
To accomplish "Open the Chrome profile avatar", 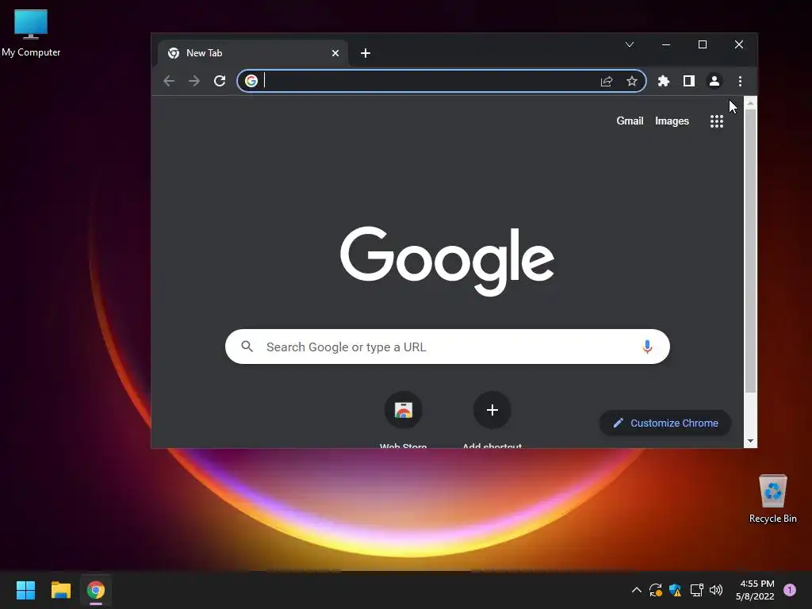I will (x=714, y=81).
